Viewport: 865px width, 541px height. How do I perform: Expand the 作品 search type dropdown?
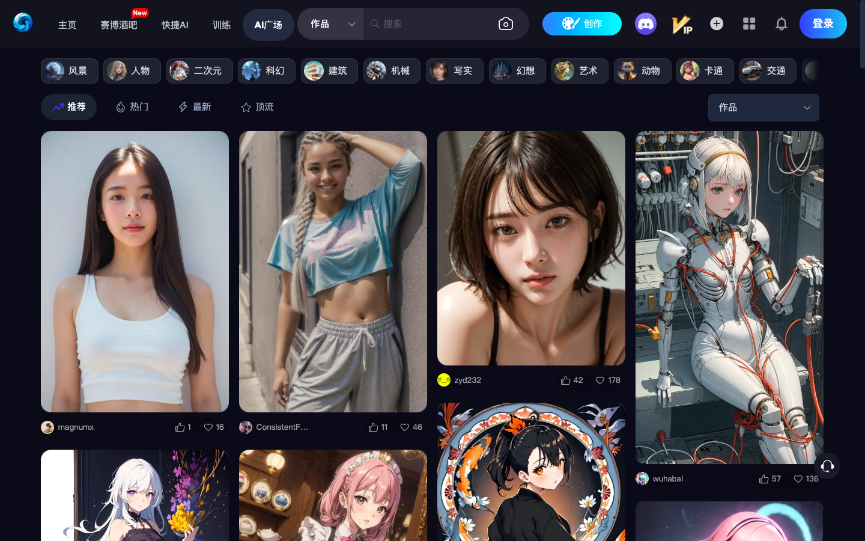point(330,23)
